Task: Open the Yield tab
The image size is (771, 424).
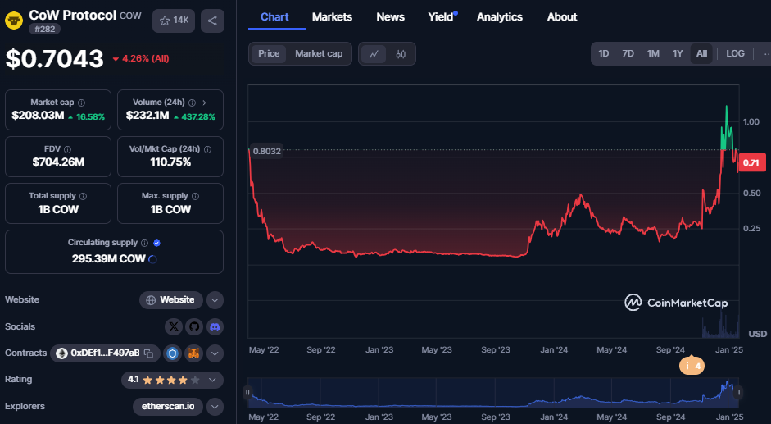Action: point(441,16)
